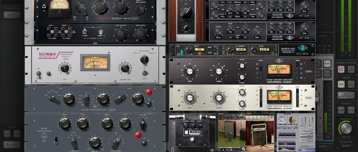Click the Pultec MEQ-5 dip amount knob

[103, 99]
